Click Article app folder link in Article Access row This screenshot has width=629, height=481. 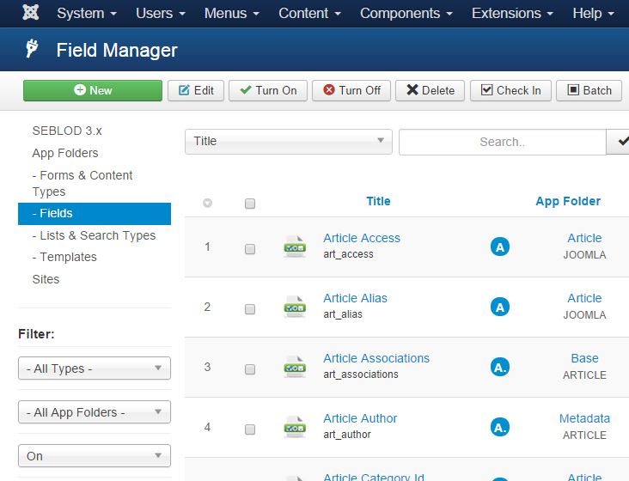(x=584, y=238)
